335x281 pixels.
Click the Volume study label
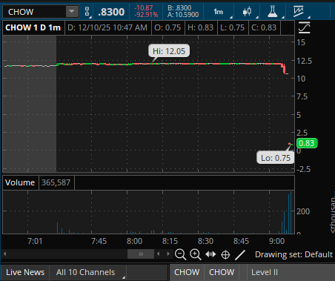coord(20,182)
